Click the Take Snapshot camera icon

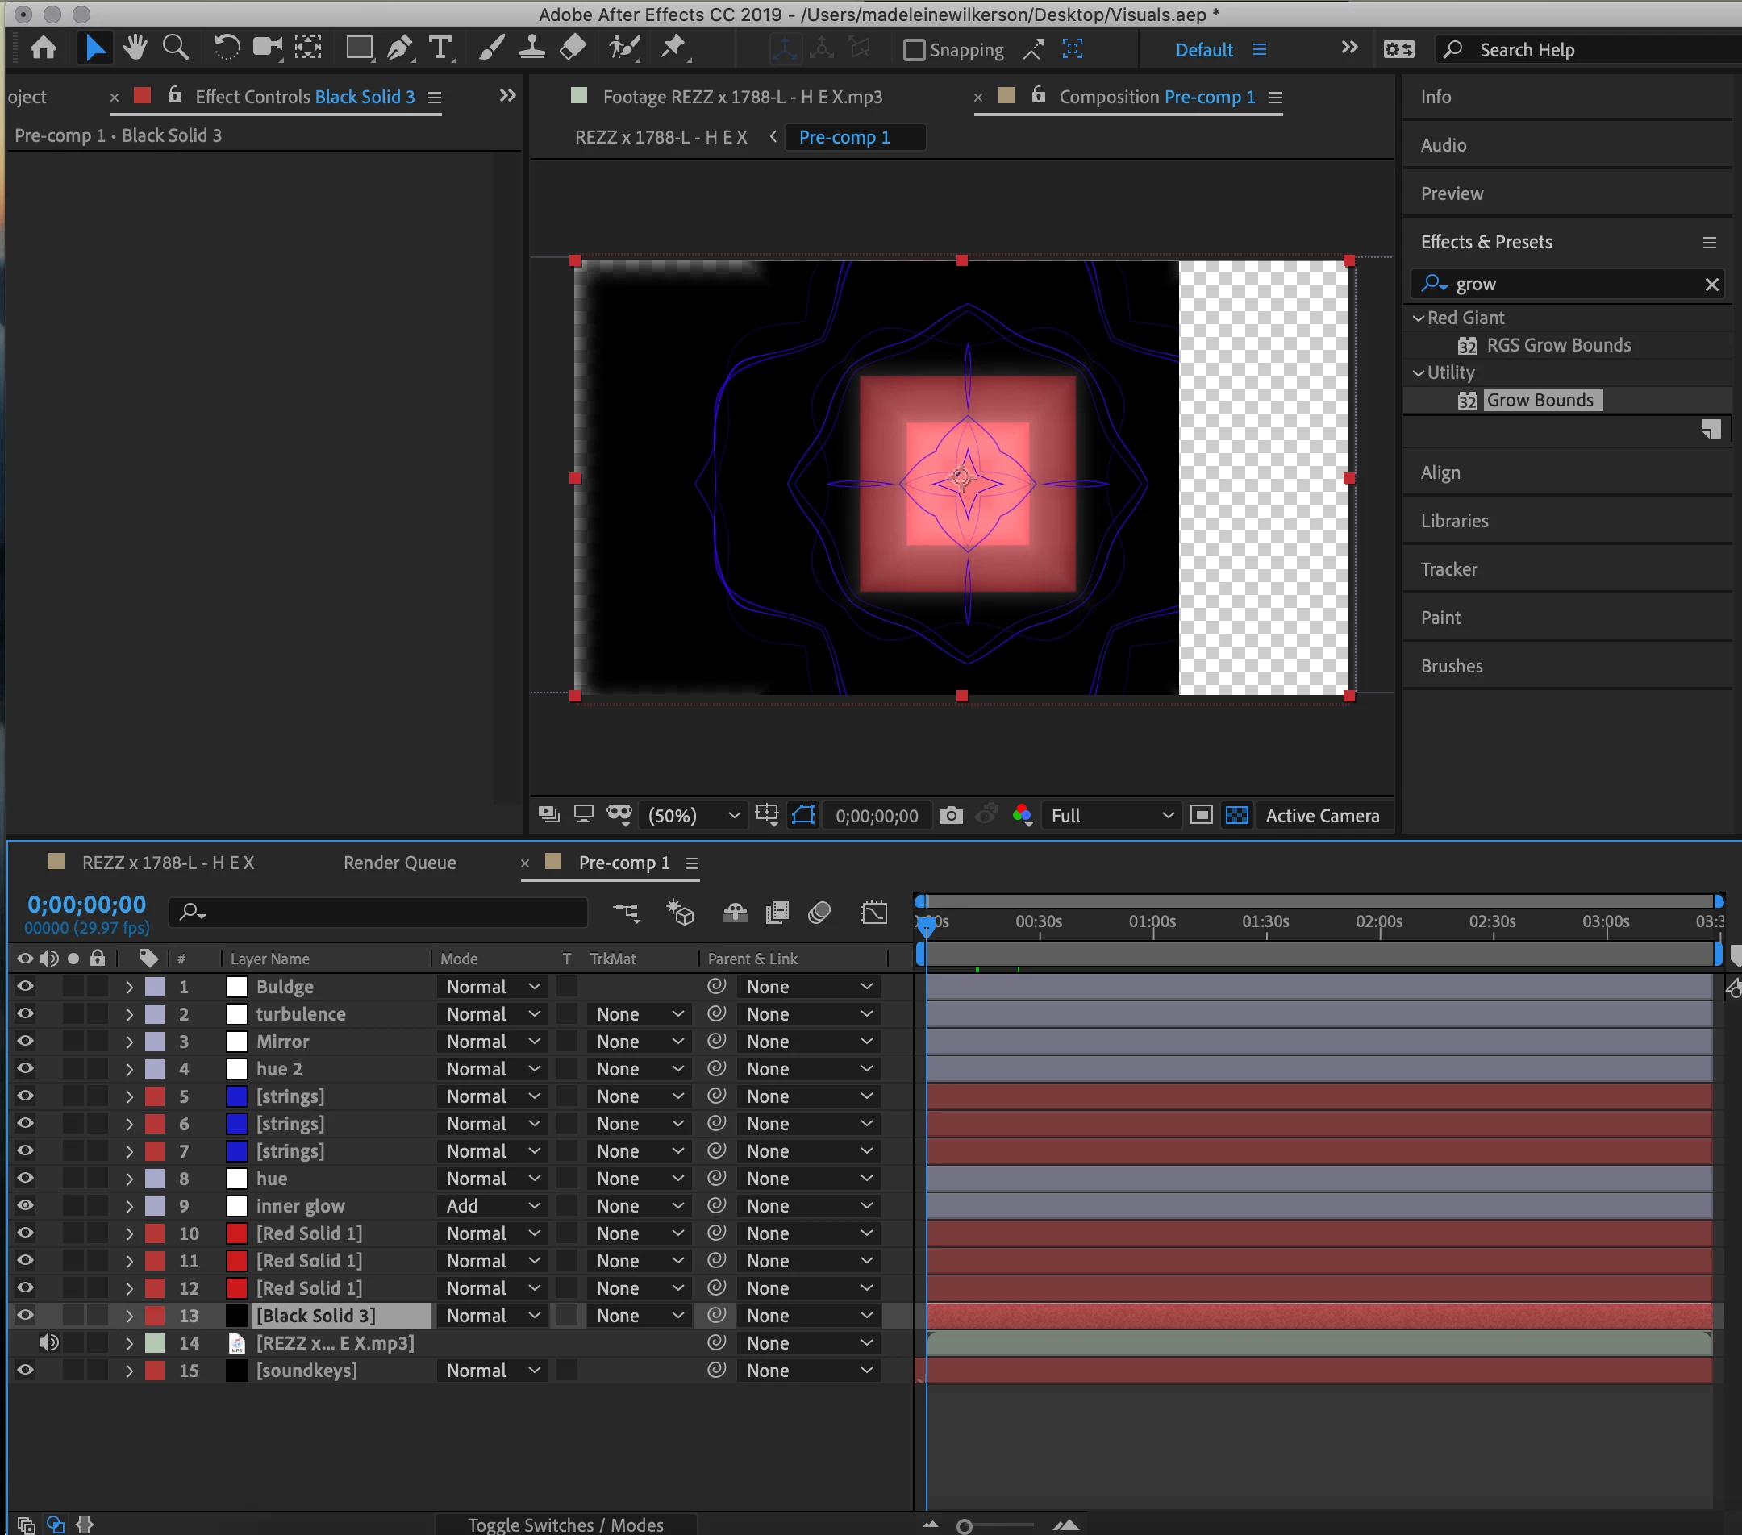pyautogui.click(x=951, y=815)
